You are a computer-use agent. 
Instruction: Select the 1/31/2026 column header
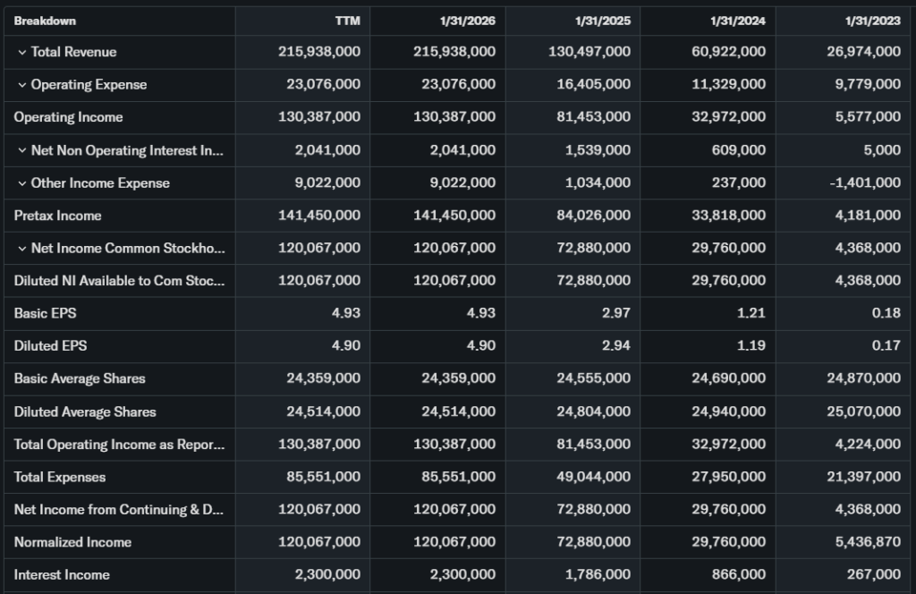pos(467,21)
